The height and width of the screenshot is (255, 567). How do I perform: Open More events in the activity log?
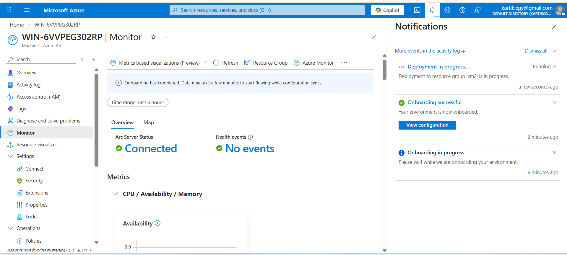pos(430,51)
